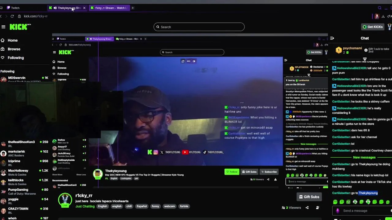392x220 pixels.
Task: Open Iziprime channel in sidebar
Action: 24,163
